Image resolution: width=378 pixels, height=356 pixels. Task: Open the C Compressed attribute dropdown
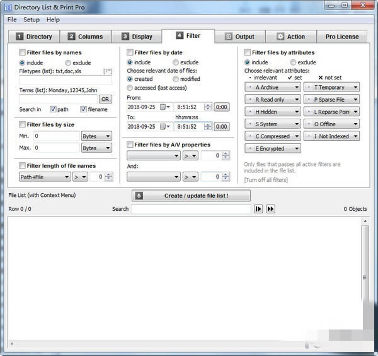pyautogui.click(x=273, y=136)
